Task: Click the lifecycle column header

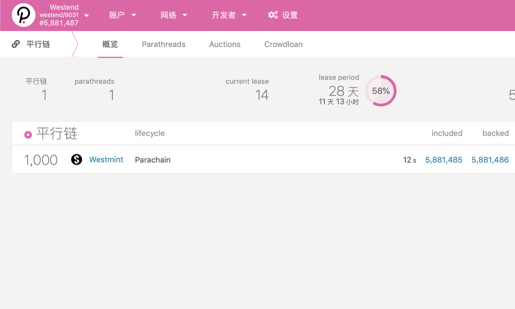Action: point(150,133)
